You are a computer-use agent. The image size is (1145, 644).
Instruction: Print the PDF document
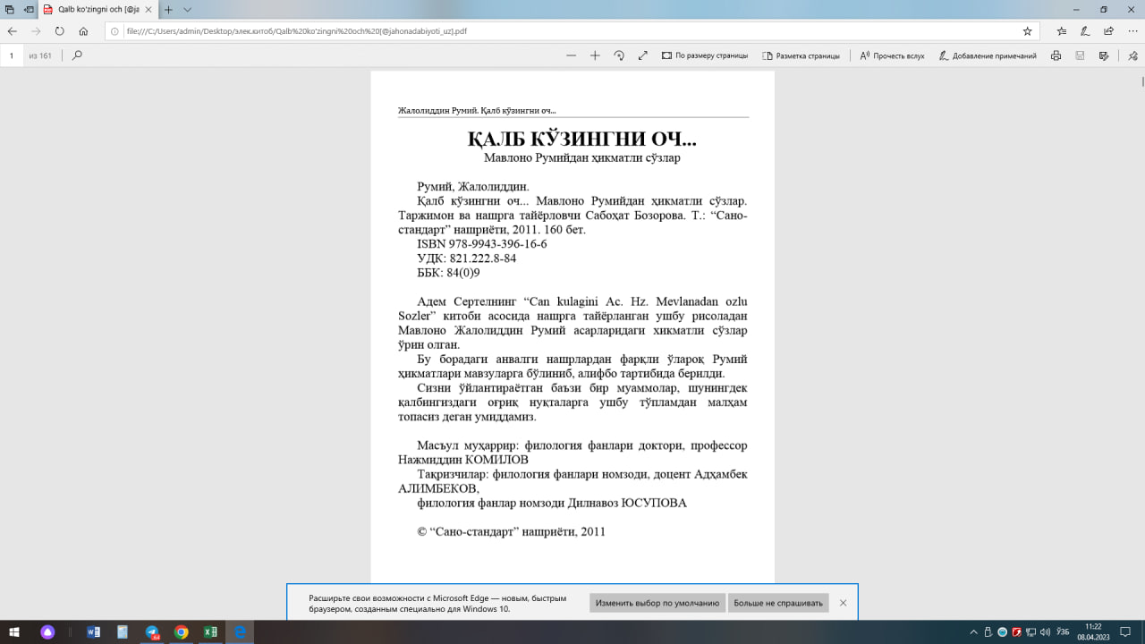1056,55
